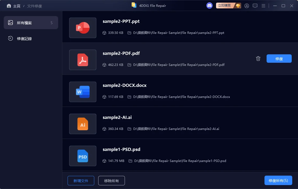Click the PowerPoint icon for sample2-PPT.ppt

click(x=83, y=28)
